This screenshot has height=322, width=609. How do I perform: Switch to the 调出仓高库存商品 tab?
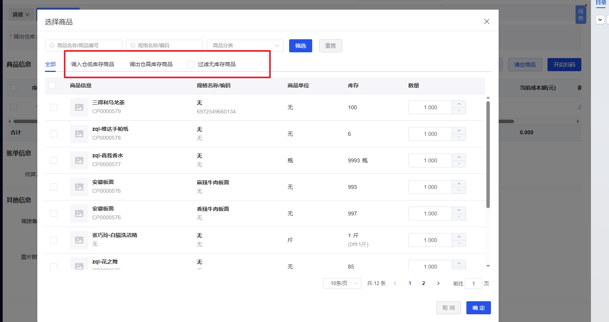pyautogui.click(x=151, y=64)
